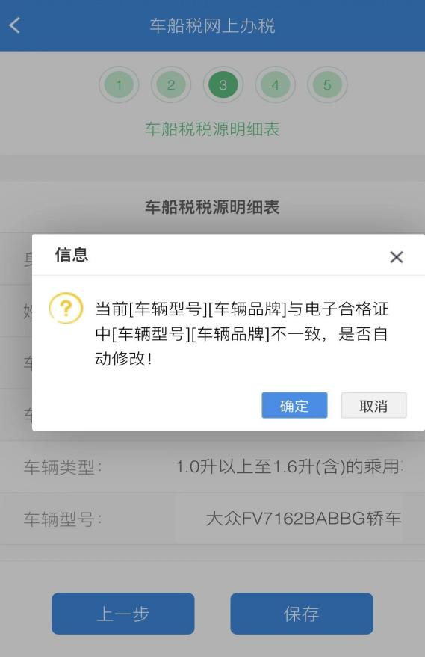Click the yellow question mark icon
Viewport: 425px width, 657px height.
pyautogui.click(x=66, y=309)
